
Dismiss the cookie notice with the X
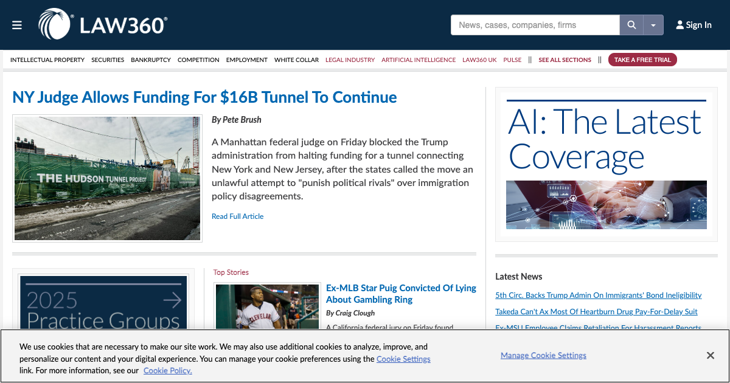[x=710, y=355]
